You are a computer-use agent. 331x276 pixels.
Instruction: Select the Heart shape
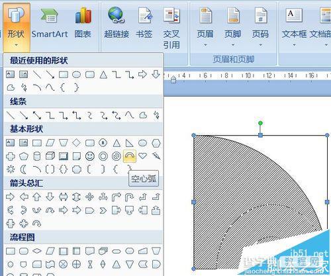pyautogui.click(x=143, y=156)
